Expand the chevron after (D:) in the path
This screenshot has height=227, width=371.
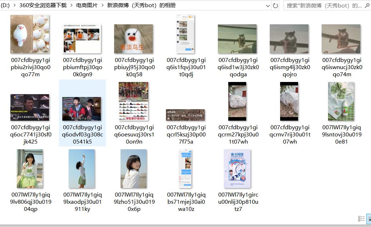(14, 5)
